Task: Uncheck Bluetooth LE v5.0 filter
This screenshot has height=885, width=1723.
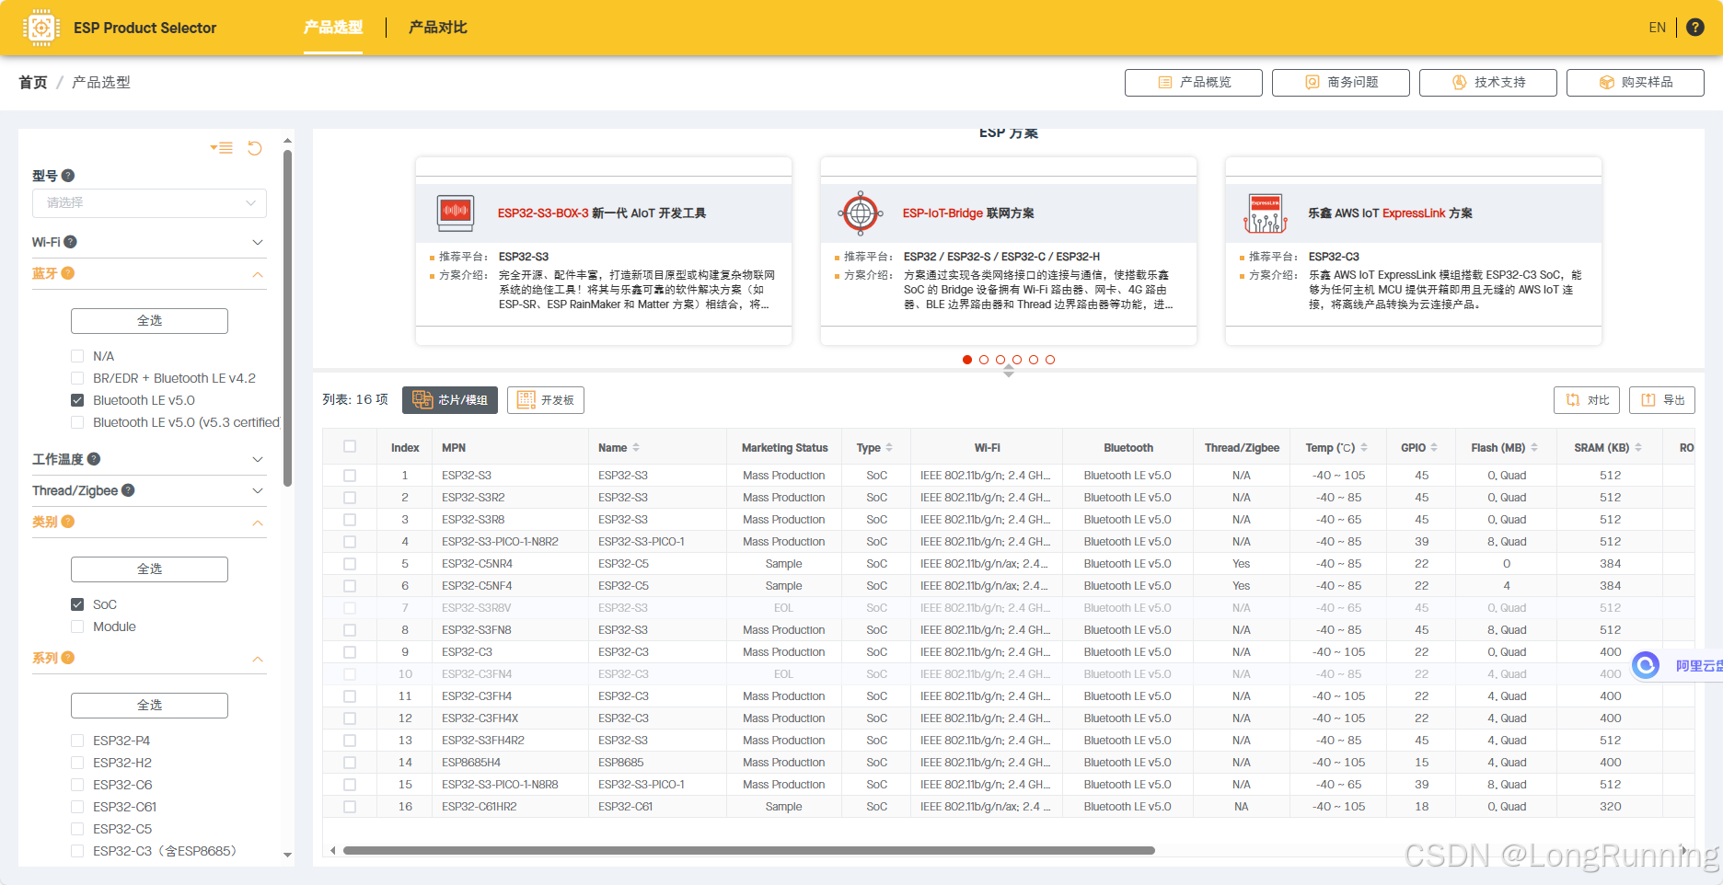Action: 77,400
